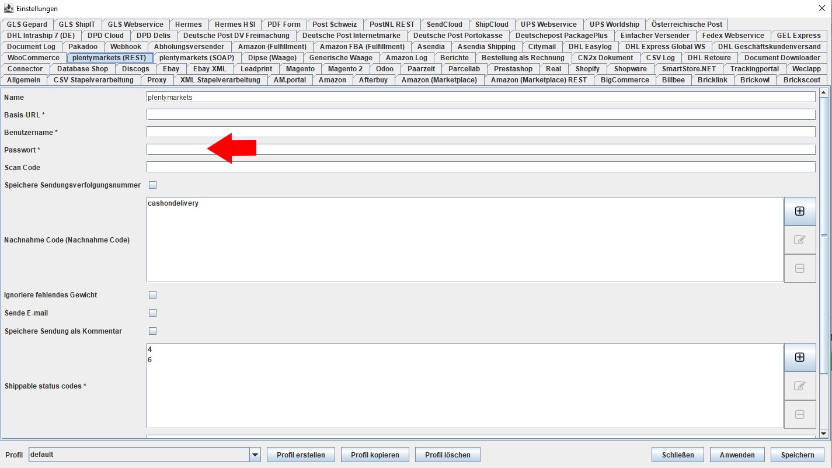Toggle Speichere Sendung als Kommentar checkbox
The height and width of the screenshot is (468, 832).
click(x=153, y=331)
